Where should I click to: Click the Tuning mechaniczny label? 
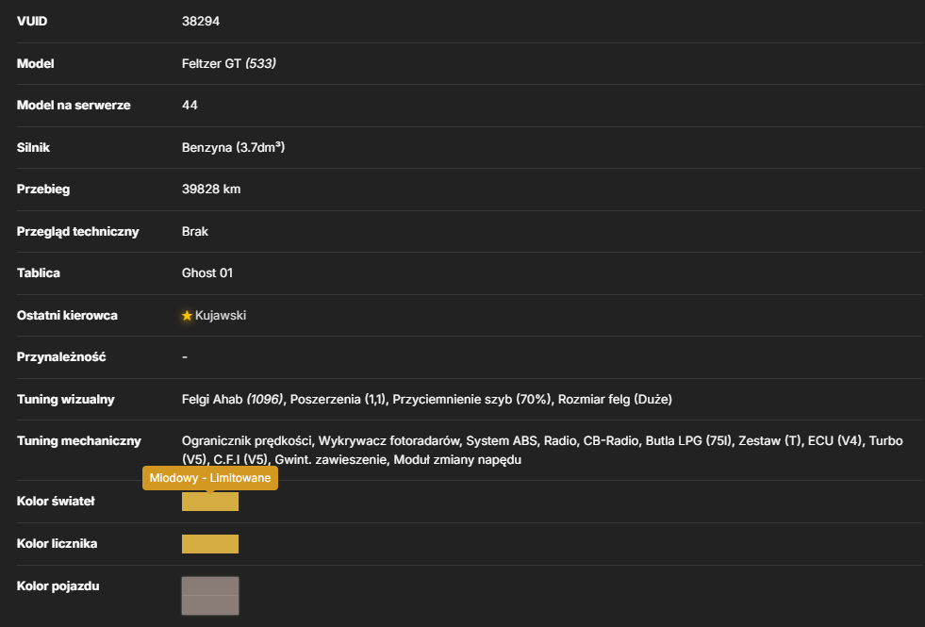pos(79,441)
